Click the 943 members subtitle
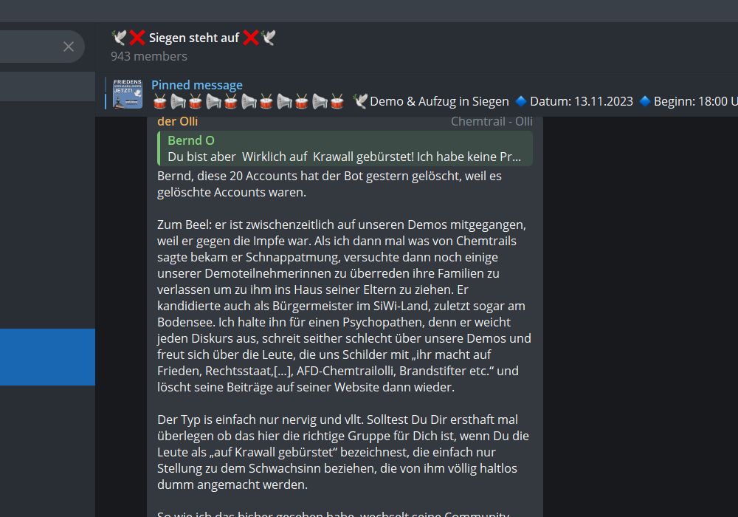 coord(149,57)
